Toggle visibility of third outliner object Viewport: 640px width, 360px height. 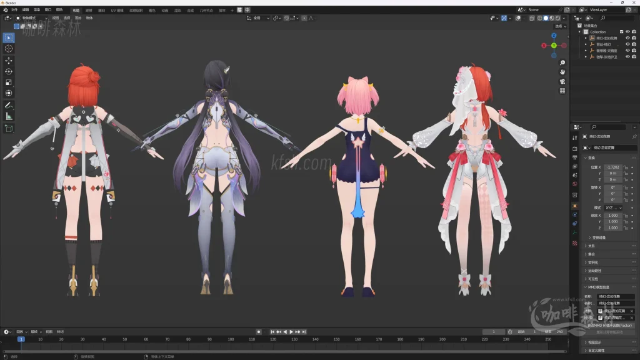(x=627, y=51)
